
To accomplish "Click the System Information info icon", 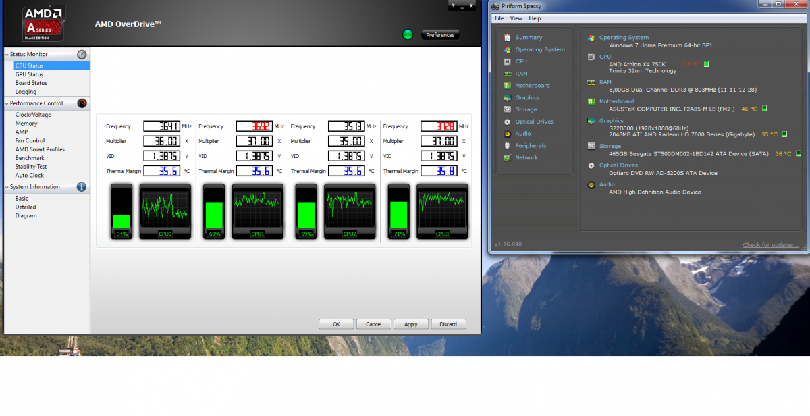I will click(82, 187).
